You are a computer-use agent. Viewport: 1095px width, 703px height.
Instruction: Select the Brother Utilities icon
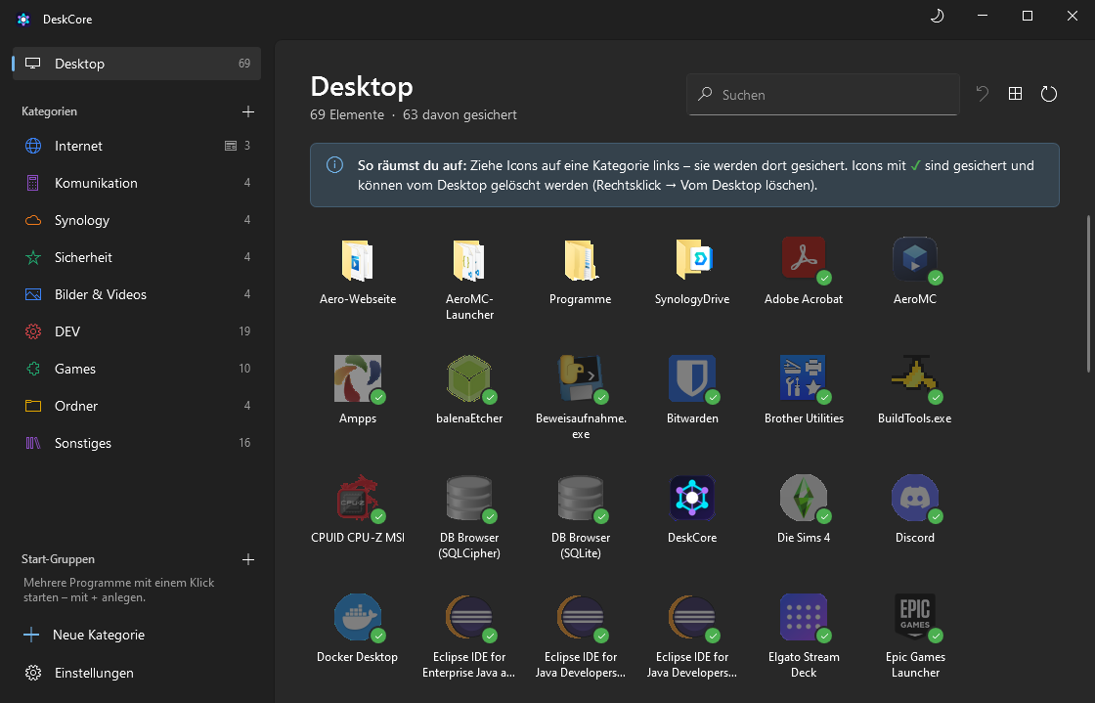803,379
